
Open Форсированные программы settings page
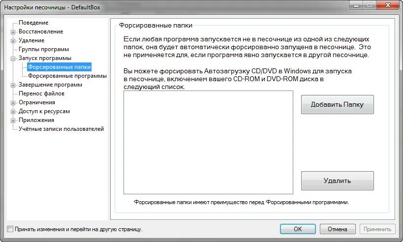[x=67, y=76]
